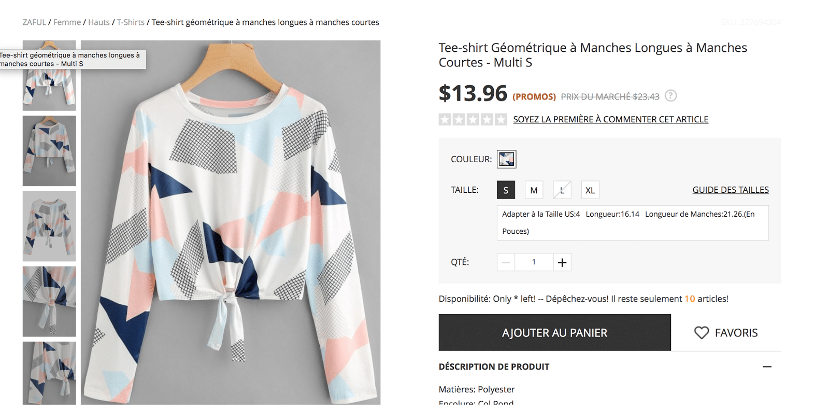Go to T-Shirts in the breadcrumb
The width and height of the screenshot is (829, 409).
(131, 22)
